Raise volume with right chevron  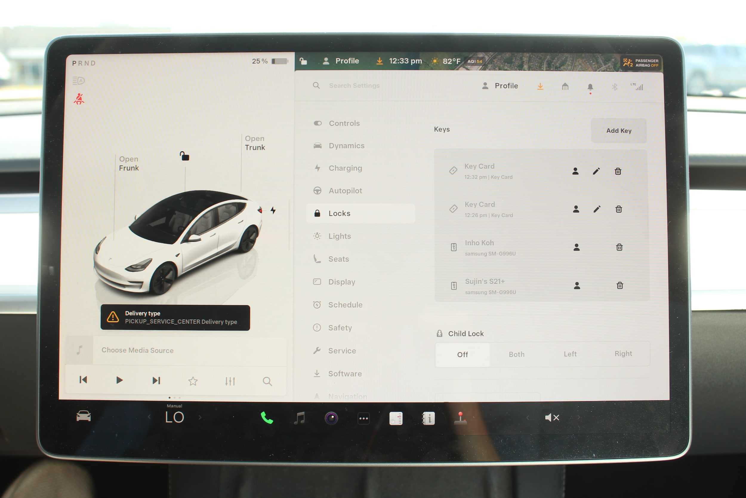579,417
